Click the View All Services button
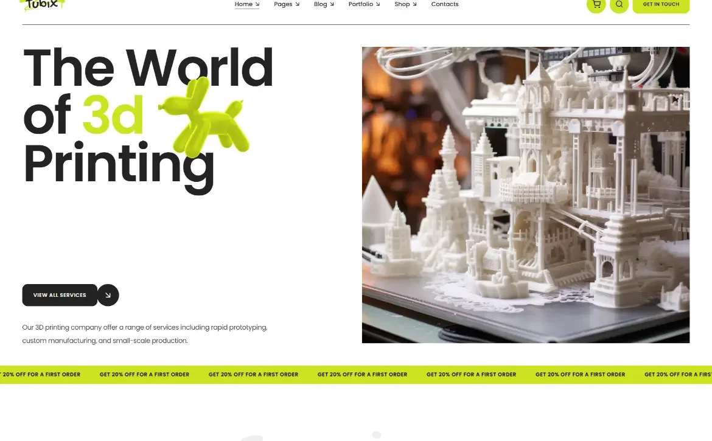Screen dimensions: 712x441 click(60, 295)
